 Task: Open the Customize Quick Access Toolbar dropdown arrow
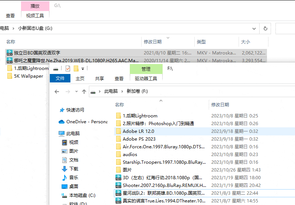83,69
